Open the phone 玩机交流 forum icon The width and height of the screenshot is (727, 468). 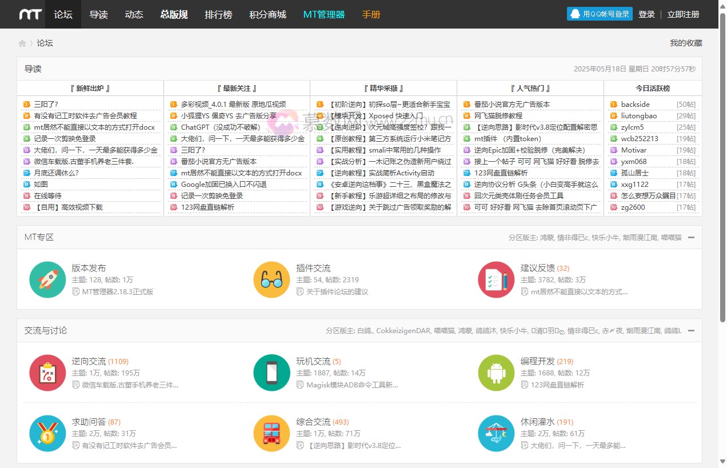271,373
